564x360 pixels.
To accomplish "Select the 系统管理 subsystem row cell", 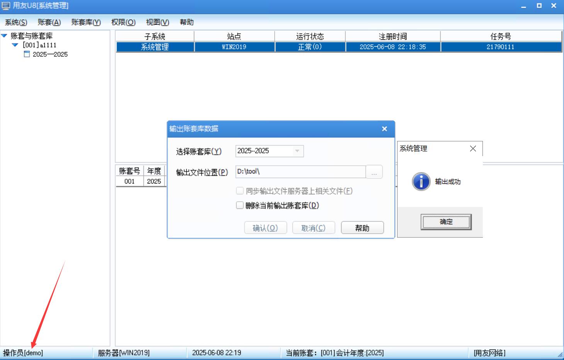I will (x=155, y=47).
